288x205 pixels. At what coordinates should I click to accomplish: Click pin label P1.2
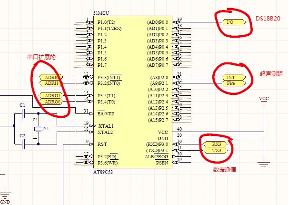(102, 35)
